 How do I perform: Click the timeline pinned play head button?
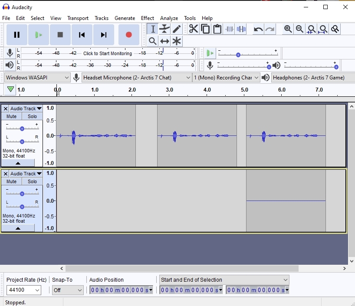[10, 89]
